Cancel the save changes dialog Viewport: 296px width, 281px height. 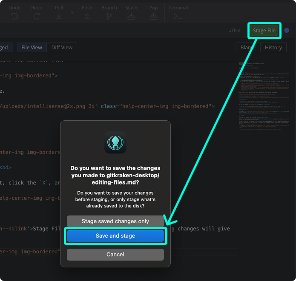[115, 254]
